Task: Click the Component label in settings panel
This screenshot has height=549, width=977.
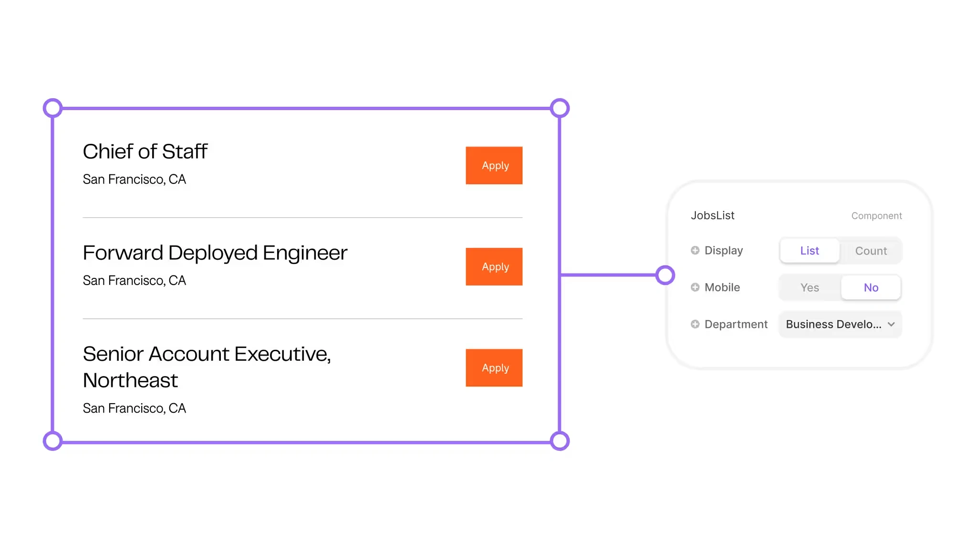Action: point(876,215)
